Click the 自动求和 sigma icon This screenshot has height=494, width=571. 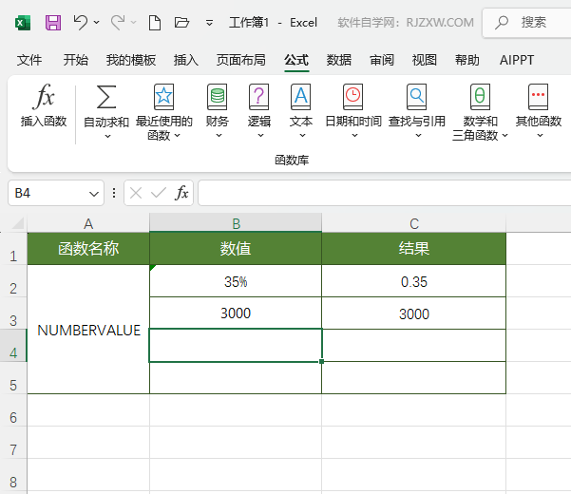[106, 97]
